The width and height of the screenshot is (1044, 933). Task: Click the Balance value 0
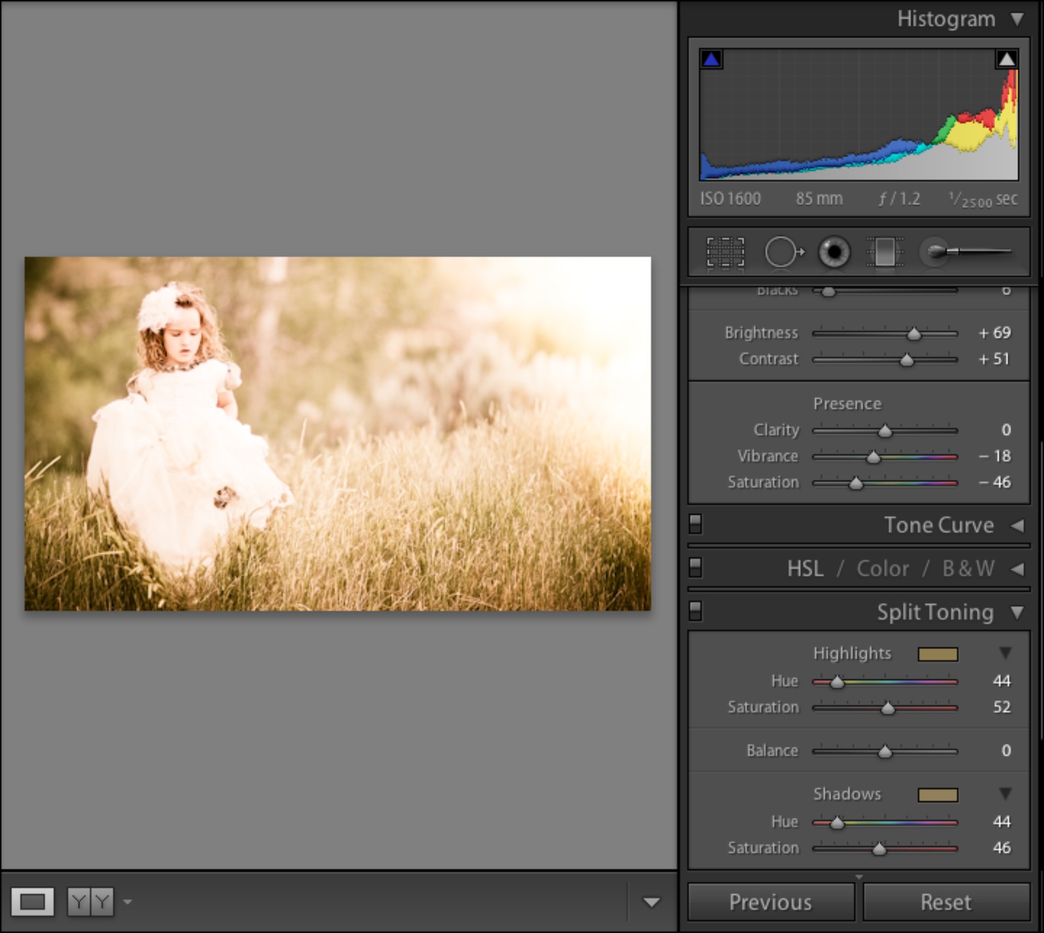click(1006, 751)
